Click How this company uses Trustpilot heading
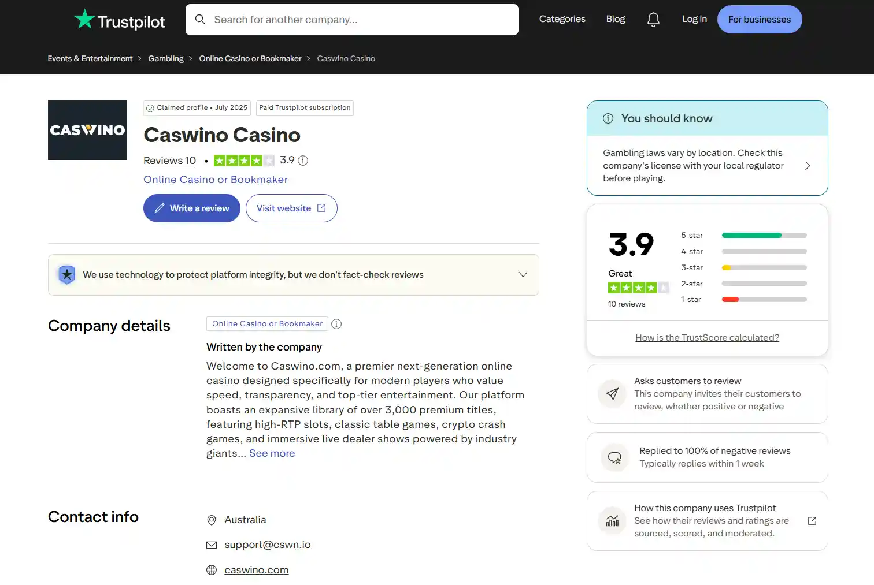Viewport: 874px width, 585px height. 705,508
